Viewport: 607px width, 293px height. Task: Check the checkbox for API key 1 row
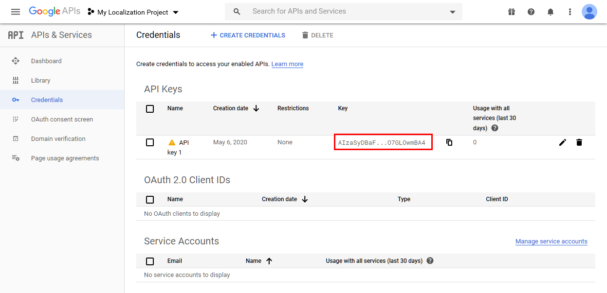point(150,142)
